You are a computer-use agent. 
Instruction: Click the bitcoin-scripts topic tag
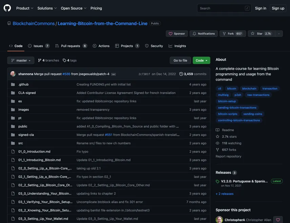click(228, 114)
